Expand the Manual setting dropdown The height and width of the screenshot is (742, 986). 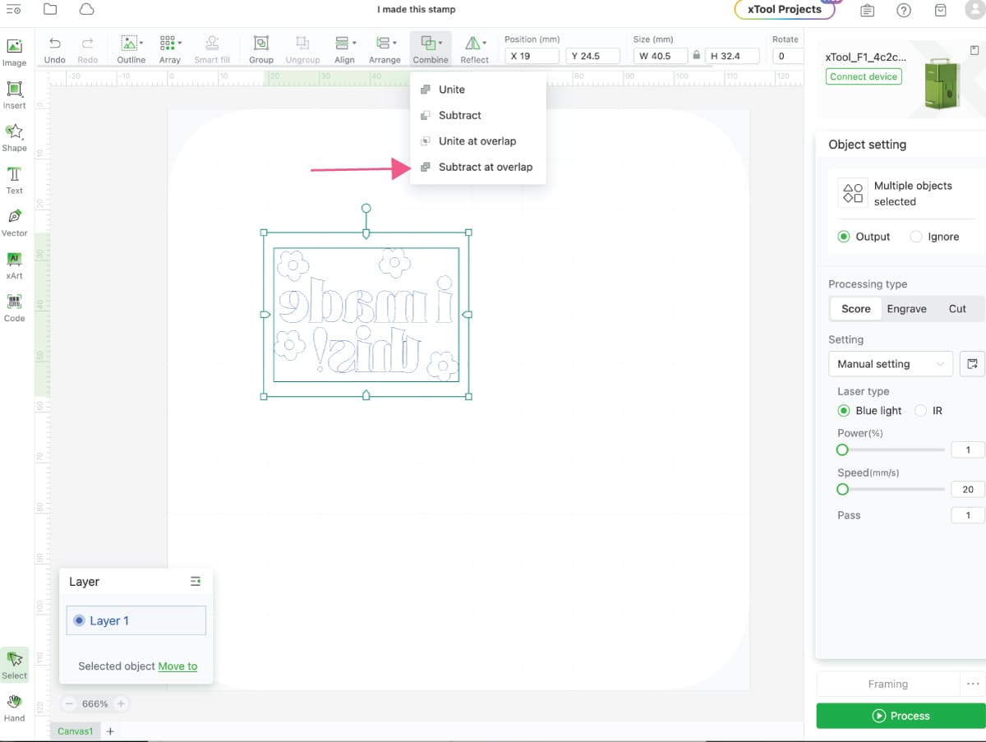[x=890, y=364]
